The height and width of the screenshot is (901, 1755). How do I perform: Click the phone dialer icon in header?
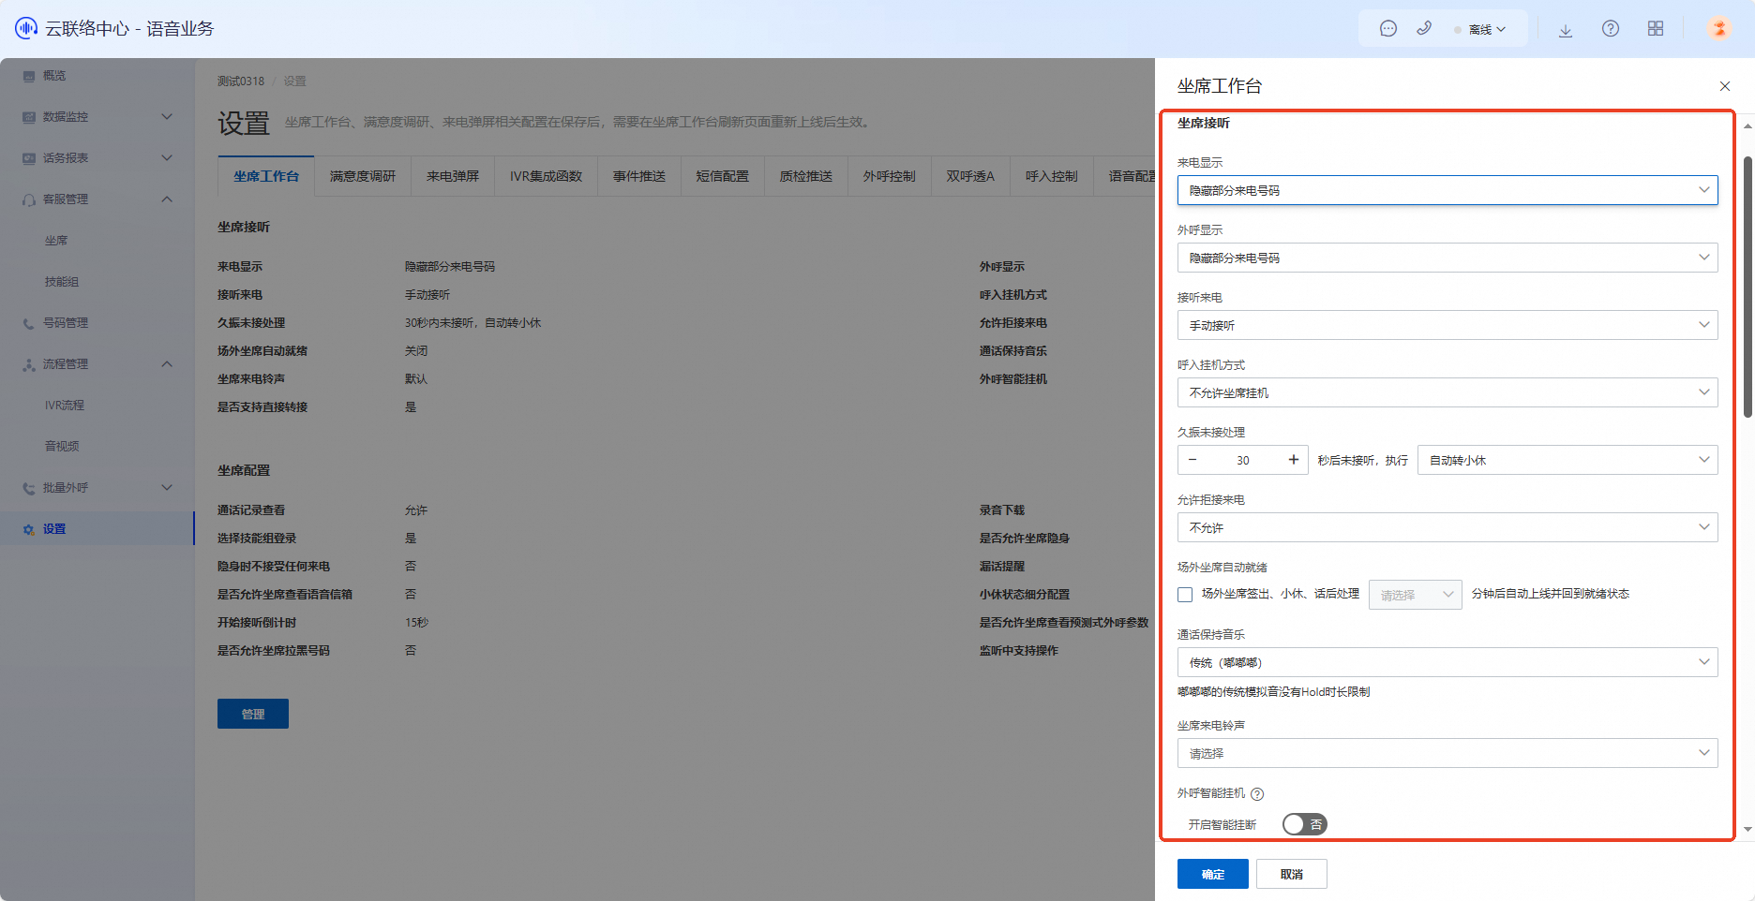pyautogui.click(x=1424, y=29)
